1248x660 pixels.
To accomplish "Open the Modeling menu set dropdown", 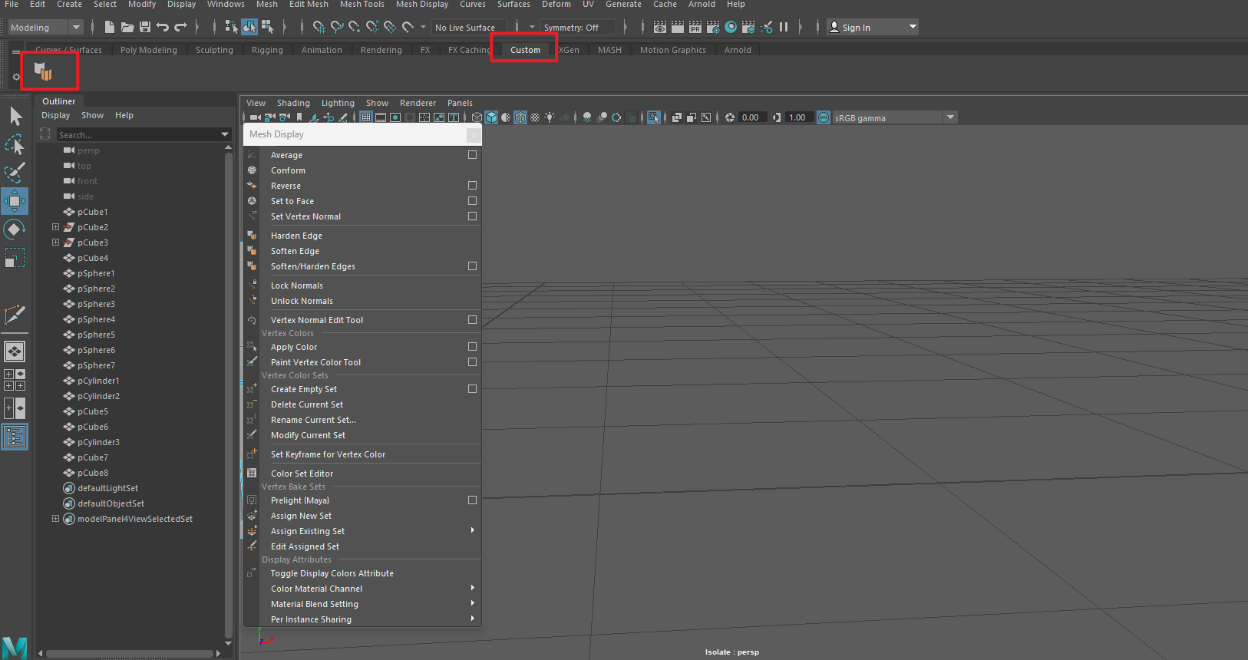I will point(45,28).
